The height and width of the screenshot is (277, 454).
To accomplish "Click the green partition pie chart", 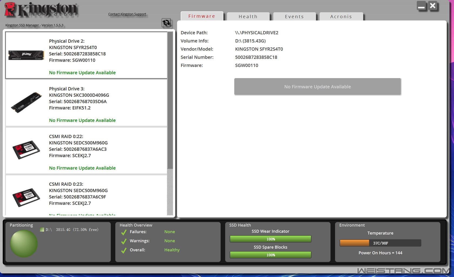I will coord(24,243).
